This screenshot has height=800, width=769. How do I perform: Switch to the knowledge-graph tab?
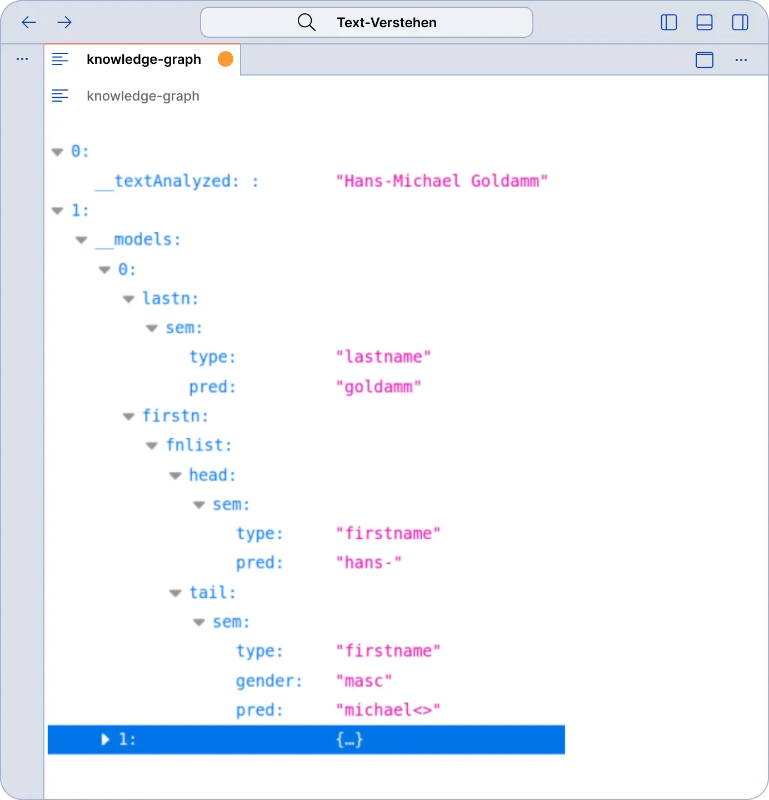144,59
